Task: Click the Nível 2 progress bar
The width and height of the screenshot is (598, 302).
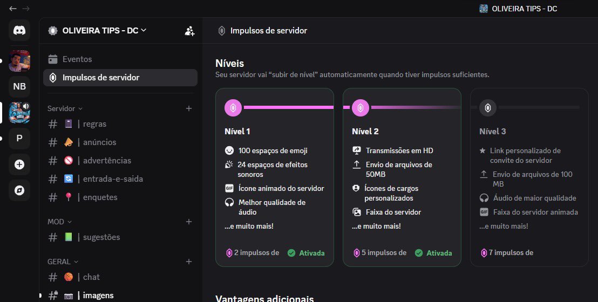Action: coord(416,107)
